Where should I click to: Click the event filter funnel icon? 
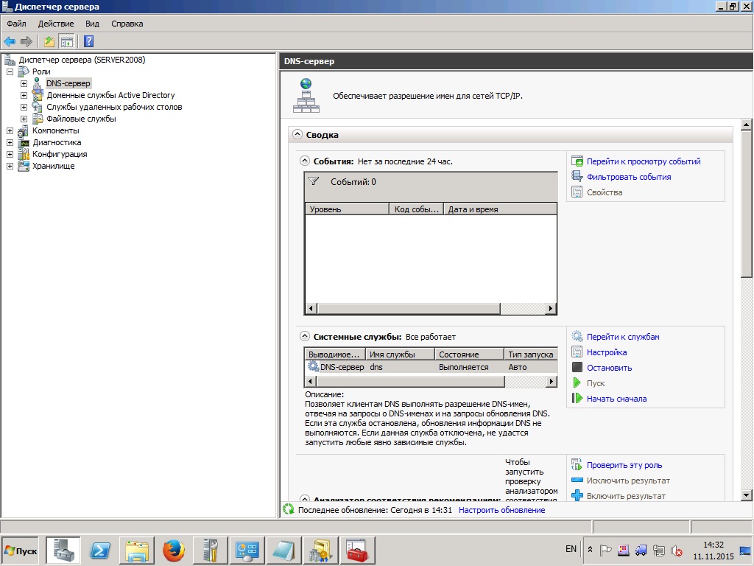click(x=314, y=181)
